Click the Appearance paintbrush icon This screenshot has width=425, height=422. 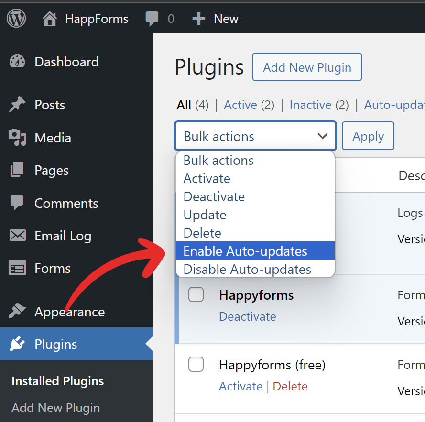tap(17, 311)
